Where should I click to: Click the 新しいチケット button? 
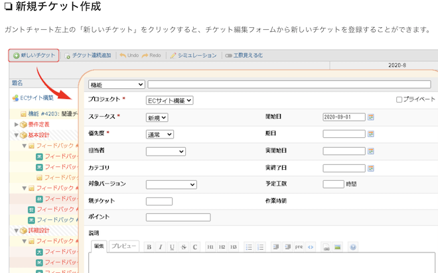(x=34, y=55)
